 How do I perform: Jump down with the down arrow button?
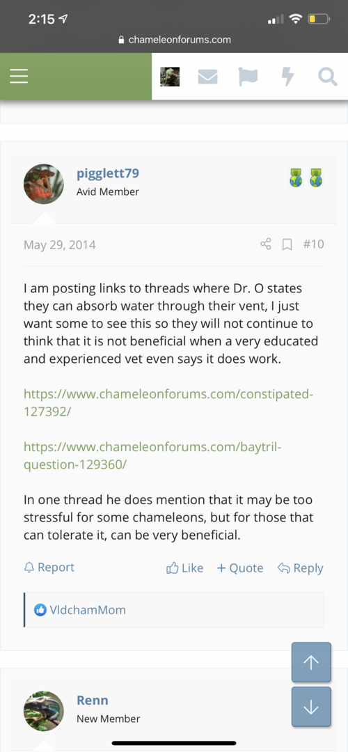pos(311,707)
